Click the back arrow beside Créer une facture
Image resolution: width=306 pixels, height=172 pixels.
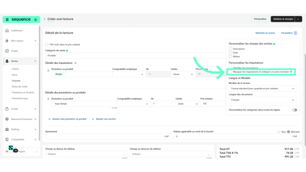(x=45, y=19)
